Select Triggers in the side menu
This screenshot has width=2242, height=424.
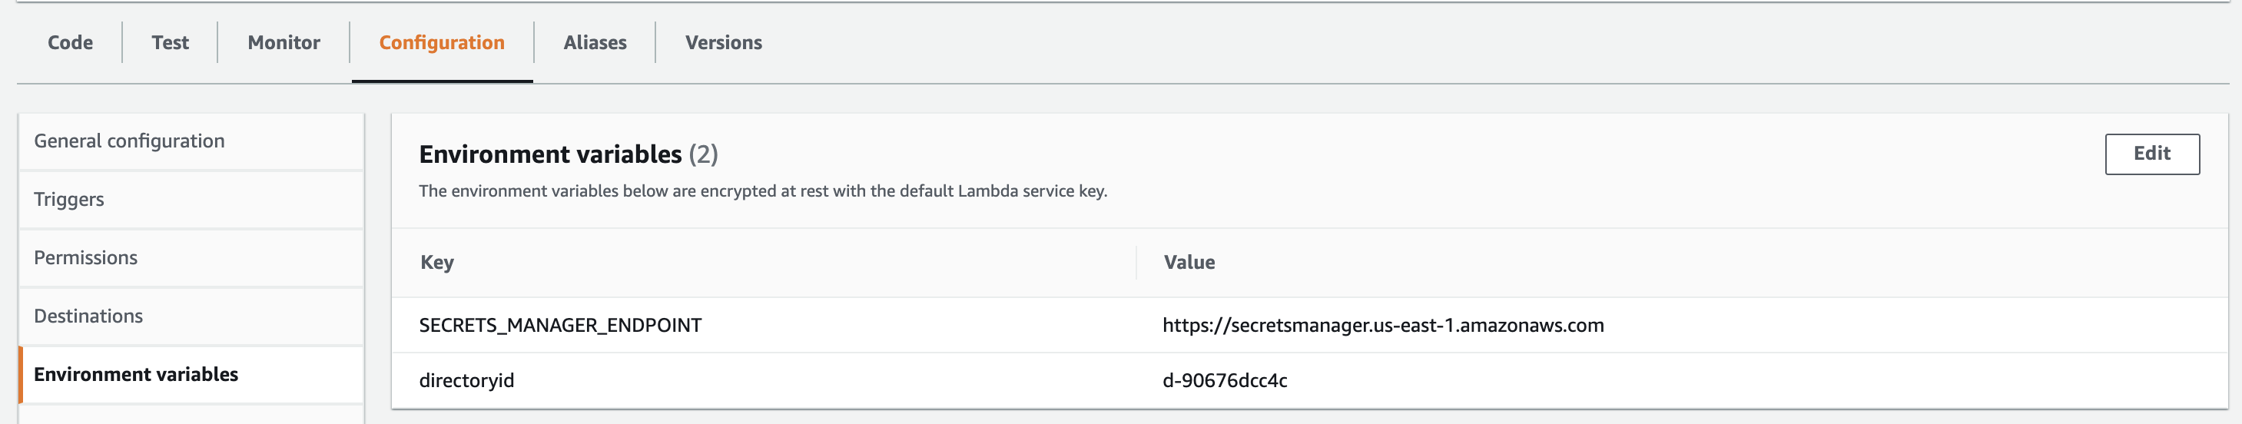[x=68, y=200]
